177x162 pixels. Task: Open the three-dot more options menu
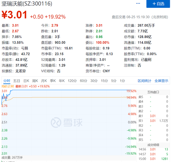point(138,4)
